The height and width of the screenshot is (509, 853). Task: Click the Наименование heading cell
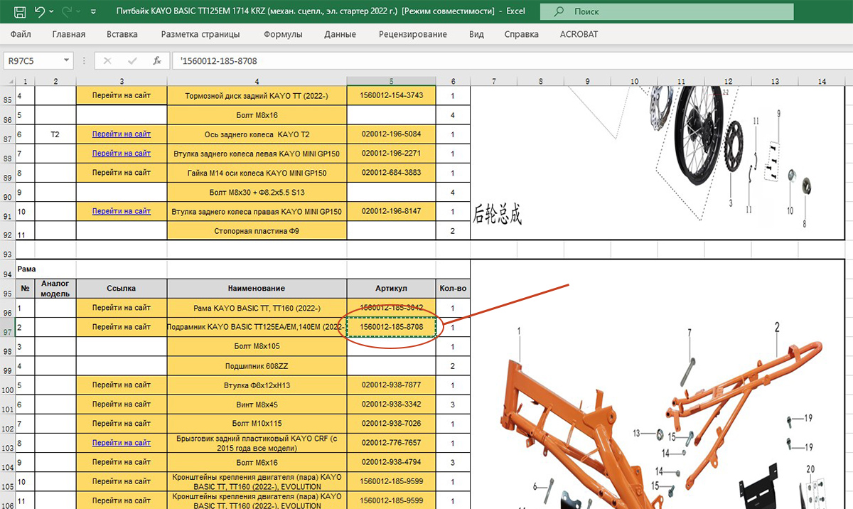point(257,288)
